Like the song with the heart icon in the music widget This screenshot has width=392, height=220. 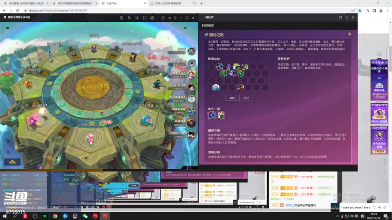pyautogui.click(x=374, y=207)
